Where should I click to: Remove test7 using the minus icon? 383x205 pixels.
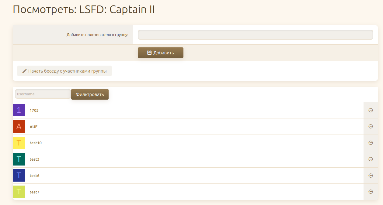[371, 192]
